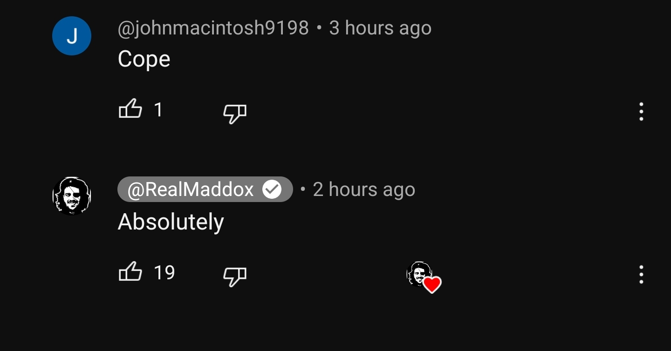
Task: Select the "Cope" comment text
Action: point(144,60)
